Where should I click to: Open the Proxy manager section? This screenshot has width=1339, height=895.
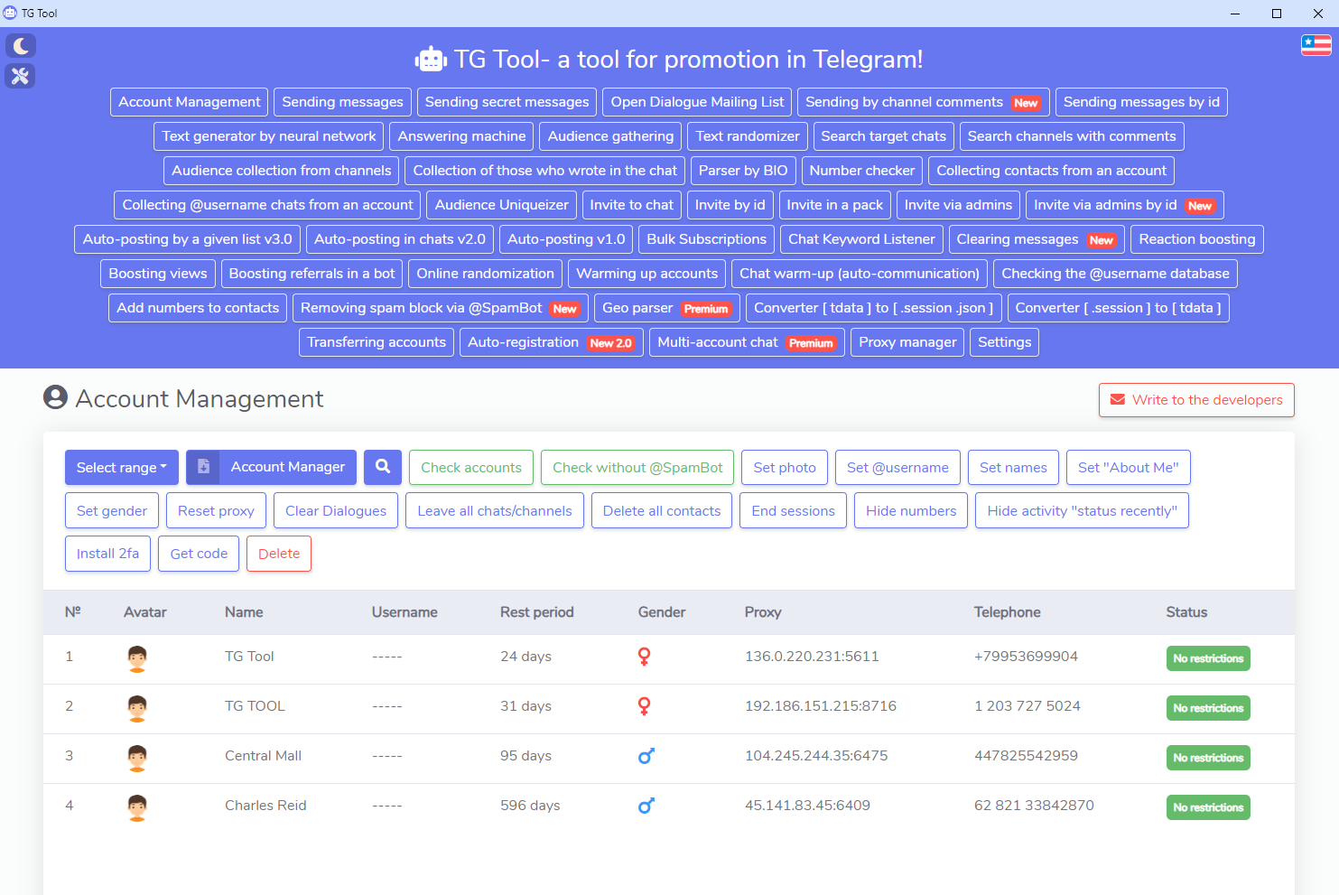pos(907,342)
